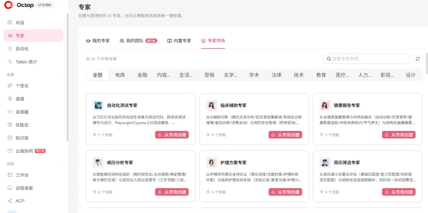Click the refresh icon beside search
Image resolution: width=428 pixels, height=213 pixels.
[417, 59]
